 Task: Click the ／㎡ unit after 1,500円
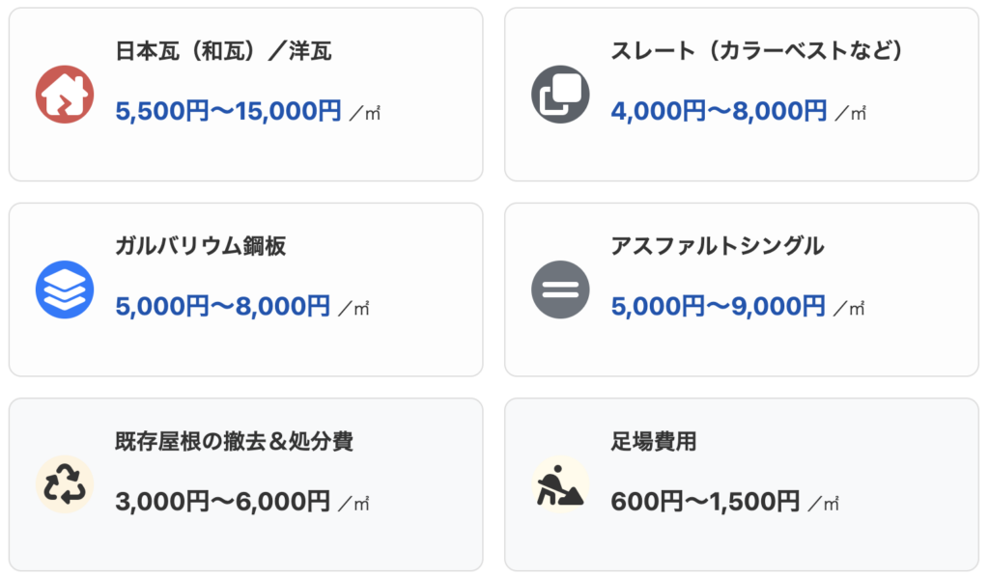coord(824,504)
